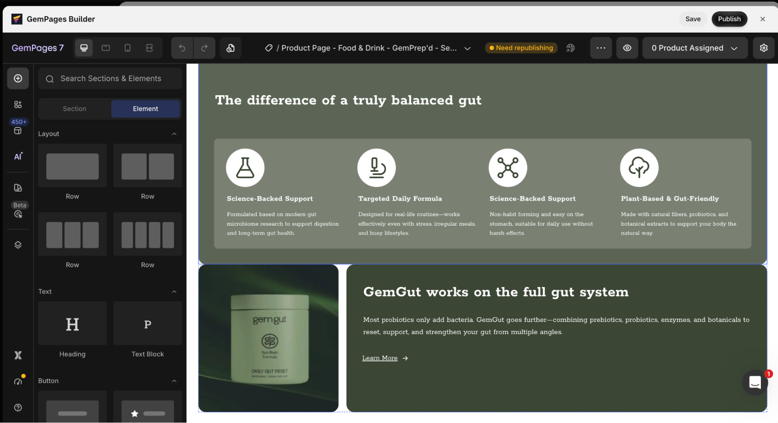
Task: Click the flask icon above Science-Backed Support
Action: pos(245,168)
